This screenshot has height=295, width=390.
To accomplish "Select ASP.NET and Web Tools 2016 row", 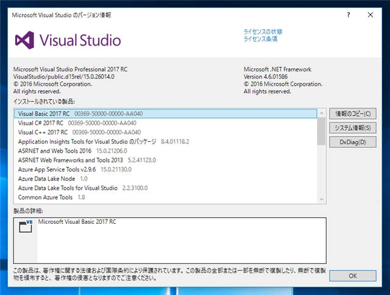I will pos(166,151).
